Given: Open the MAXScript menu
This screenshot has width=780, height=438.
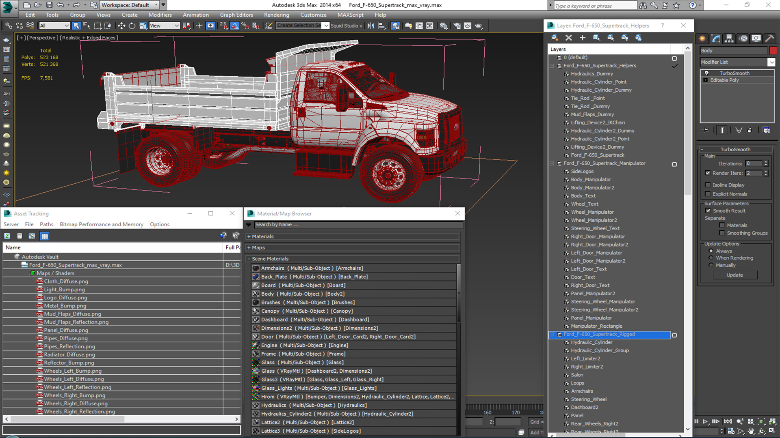Looking at the screenshot, I should click(350, 15).
